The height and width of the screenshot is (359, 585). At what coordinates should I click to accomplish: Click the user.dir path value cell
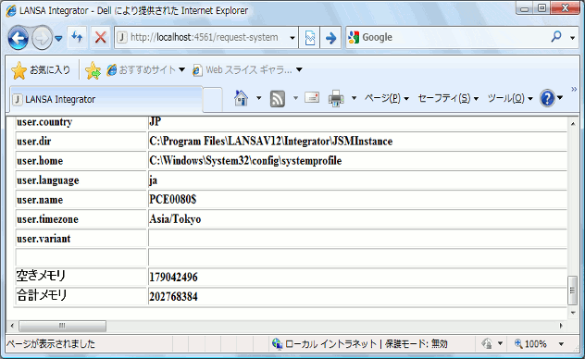[x=357, y=142]
